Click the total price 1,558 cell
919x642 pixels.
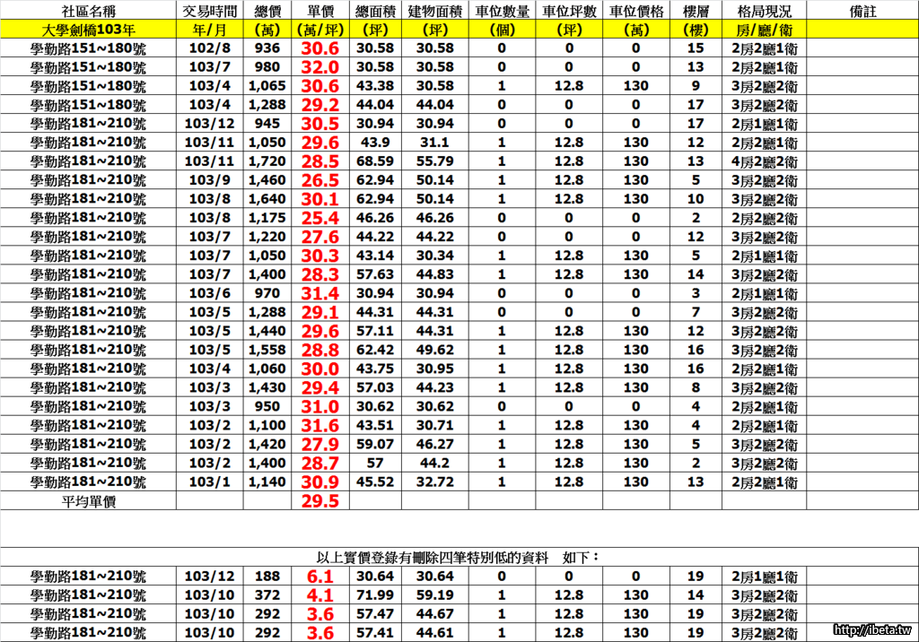(267, 350)
